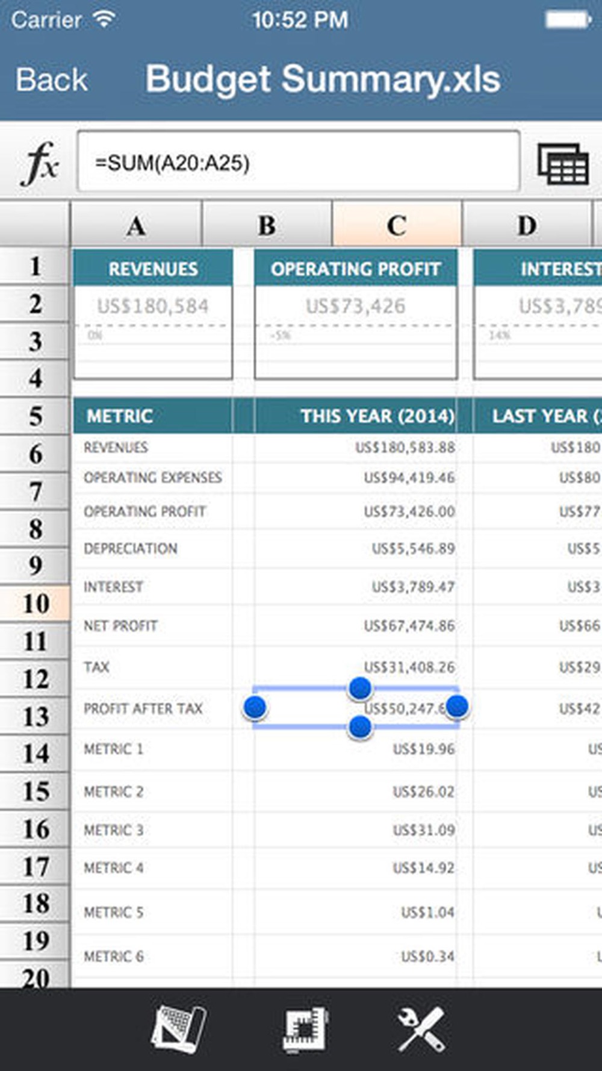Select the OPERATING EXPENSES label cell

click(153, 478)
